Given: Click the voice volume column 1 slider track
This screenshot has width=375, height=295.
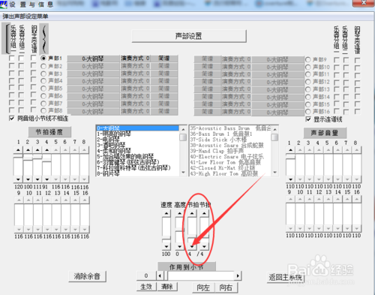Looking at the screenshot, I should tap(290, 165).
